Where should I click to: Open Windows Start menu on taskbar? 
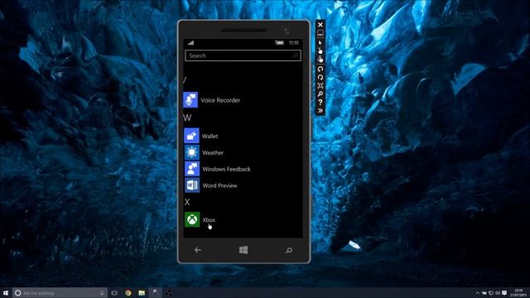coord(6,293)
